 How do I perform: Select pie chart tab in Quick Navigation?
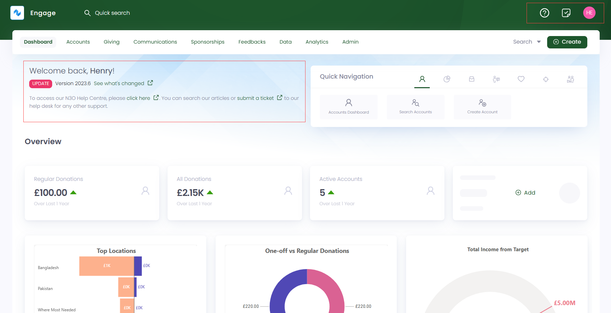coord(447,79)
